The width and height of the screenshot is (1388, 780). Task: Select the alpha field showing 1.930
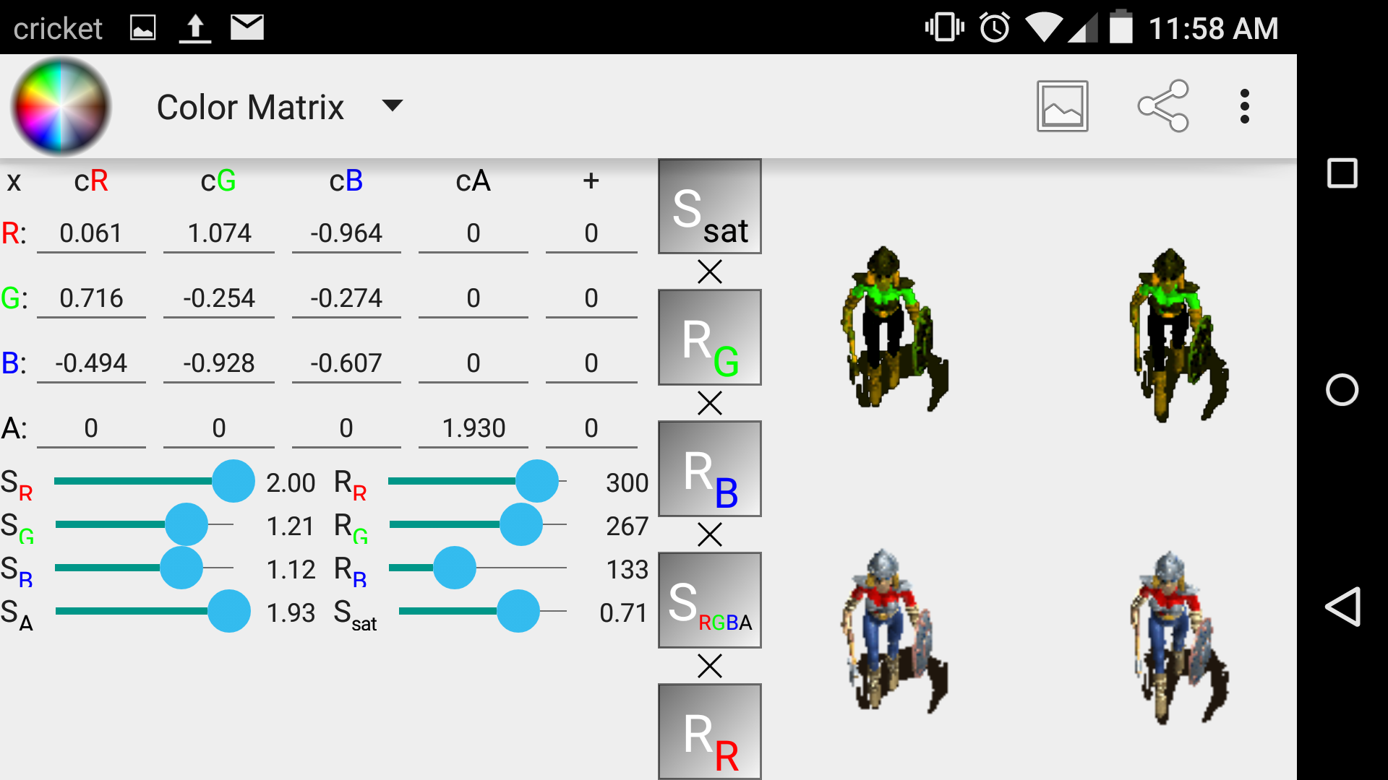click(474, 428)
